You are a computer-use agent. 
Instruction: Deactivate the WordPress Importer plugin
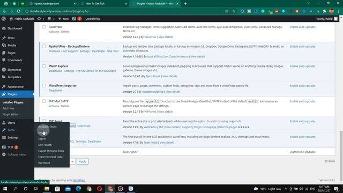pyautogui.click(x=55, y=91)
